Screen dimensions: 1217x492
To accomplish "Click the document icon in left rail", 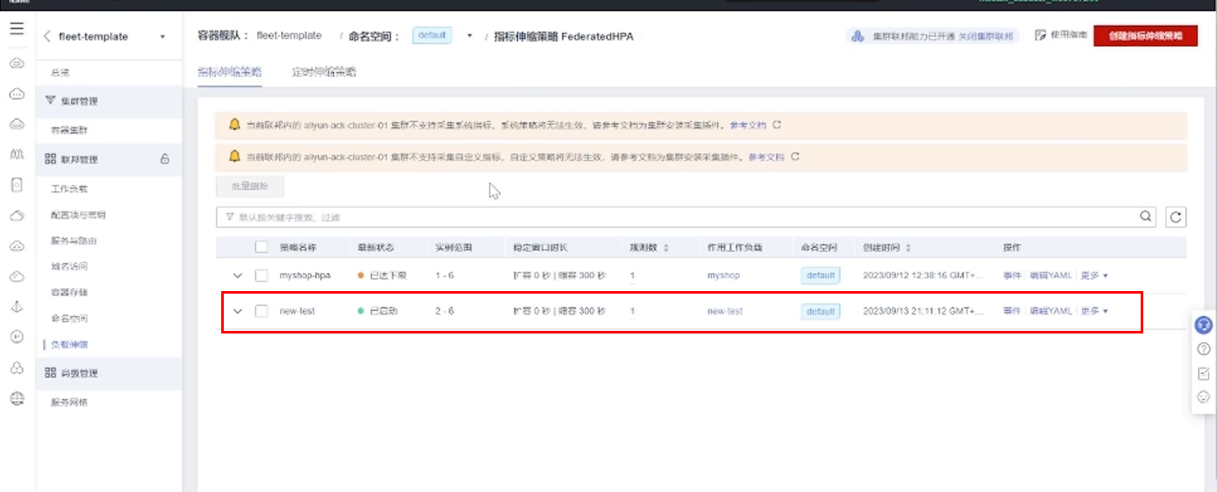I will (x=16, y=184).
